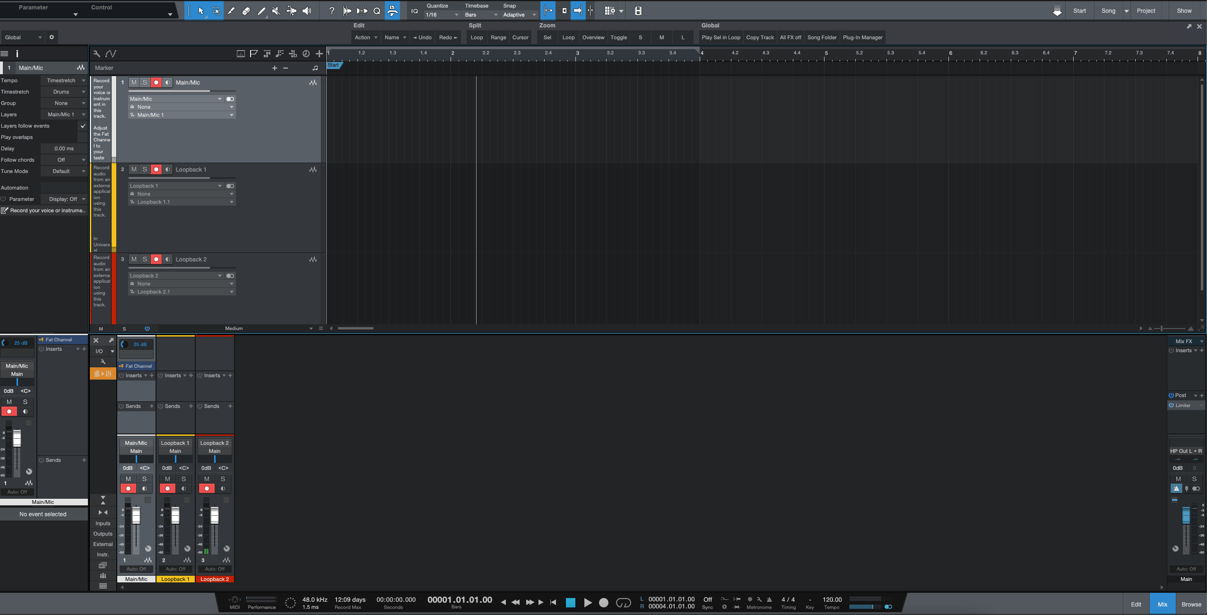Open Tempo Timestretch dropdown in inspector

64,80
